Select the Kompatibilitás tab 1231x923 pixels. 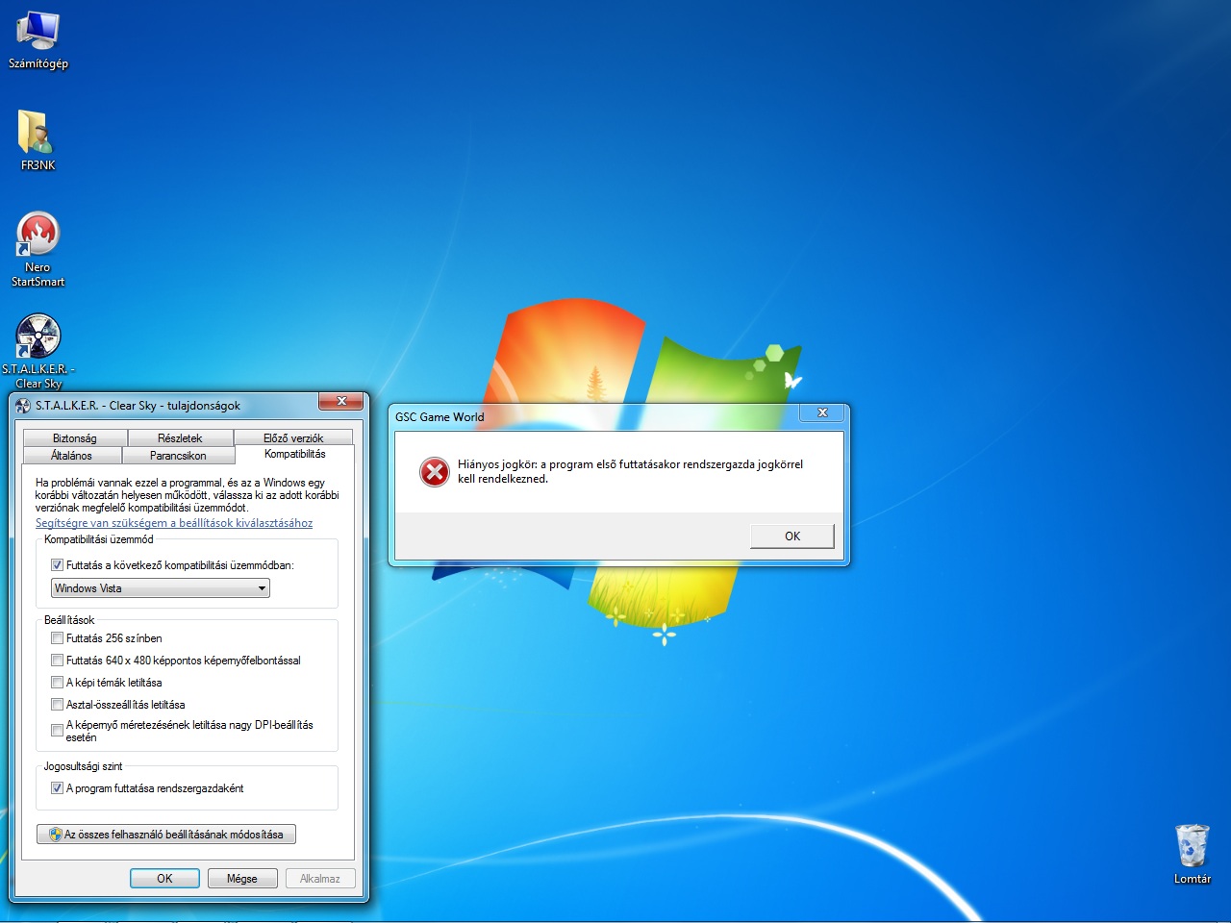pyautogui.click(x=295, y=454)
